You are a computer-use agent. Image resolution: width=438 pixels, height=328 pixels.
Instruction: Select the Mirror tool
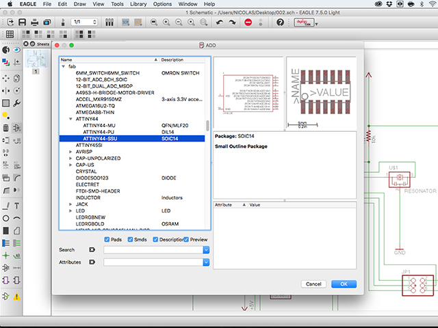tap(5, 91)
